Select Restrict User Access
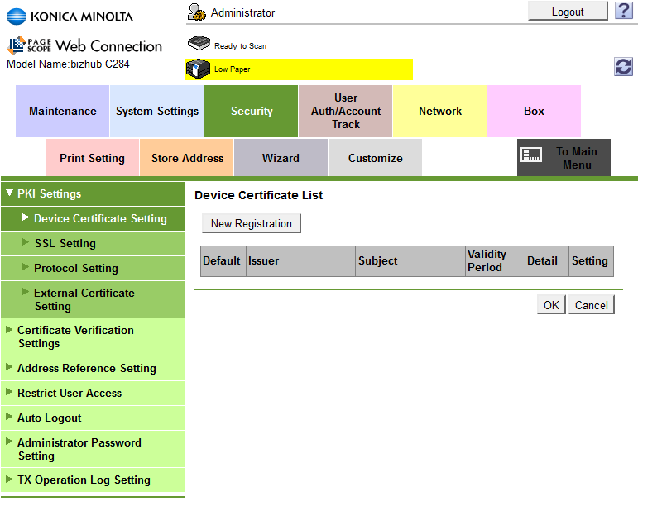 point(70,393)
